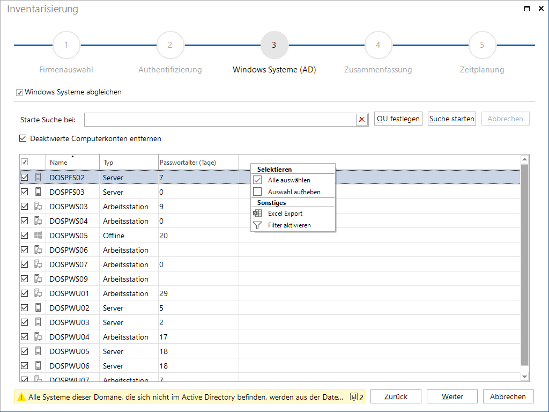Click the Weiter button
The width and height of the screenshot is (549, 412).
coord(452,396)
